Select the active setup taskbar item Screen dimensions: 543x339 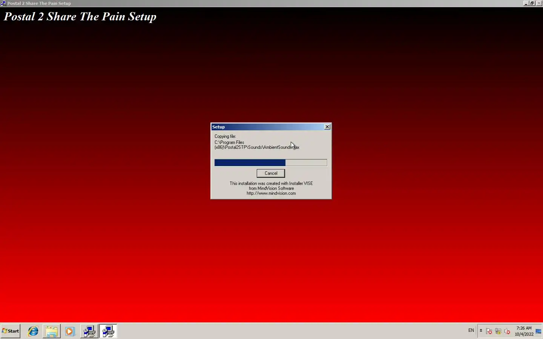tap(108, 331)
